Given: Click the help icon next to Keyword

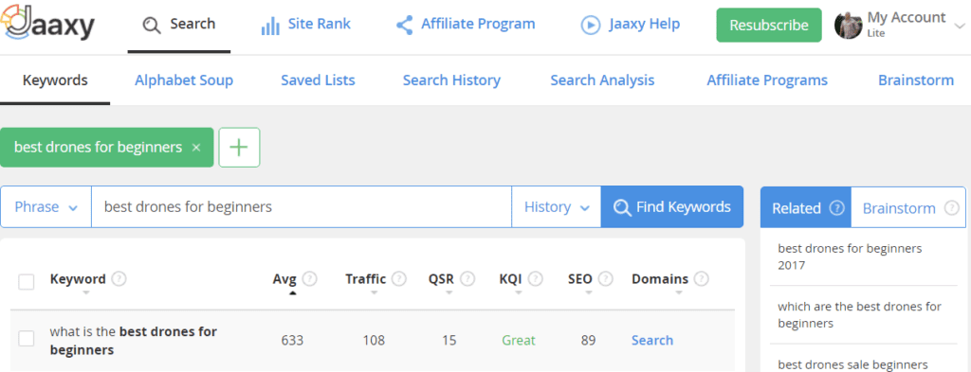Looking at the screenshot, I should [119, 279].
